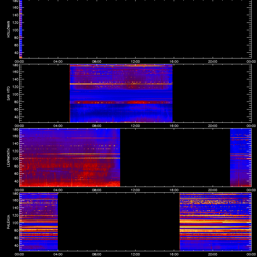Select the 08:00 time label under Holloman panel

click(x=97, y=62)
